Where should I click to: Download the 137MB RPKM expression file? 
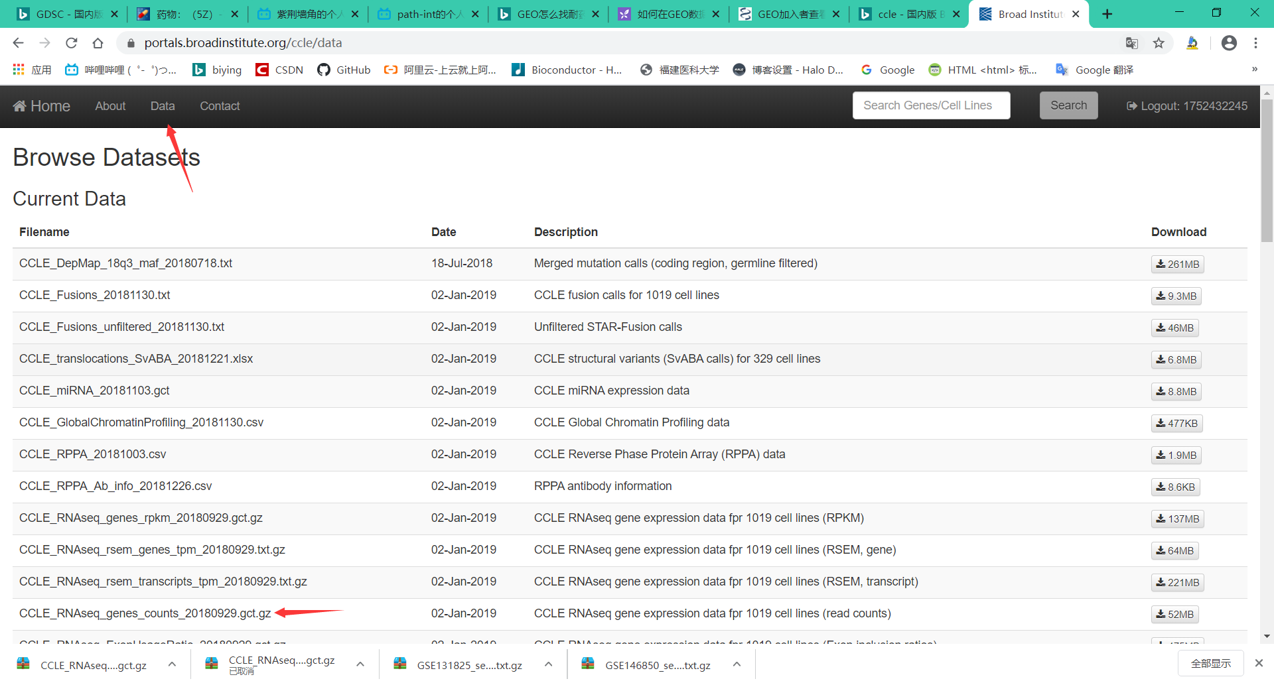[1177, 519]
